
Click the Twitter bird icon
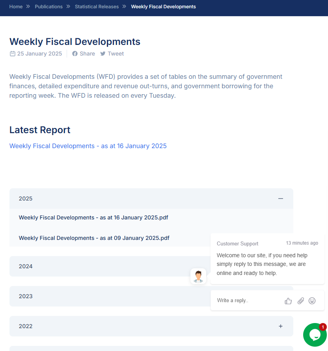(x=103, y=54)
